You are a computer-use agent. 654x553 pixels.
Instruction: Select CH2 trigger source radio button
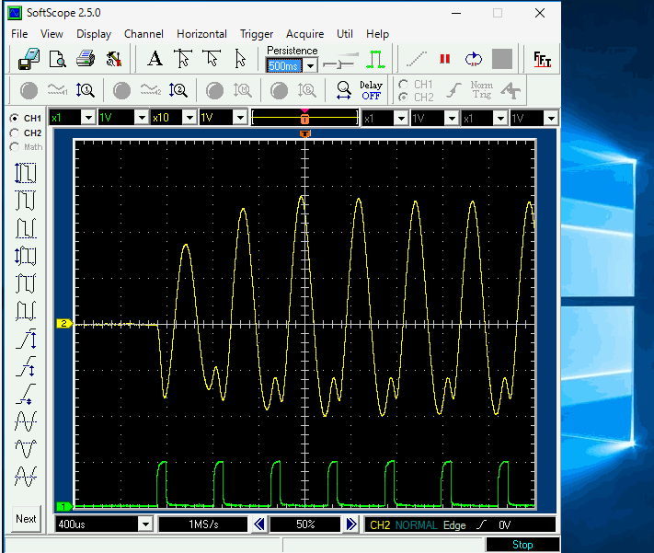coord(403,97)
